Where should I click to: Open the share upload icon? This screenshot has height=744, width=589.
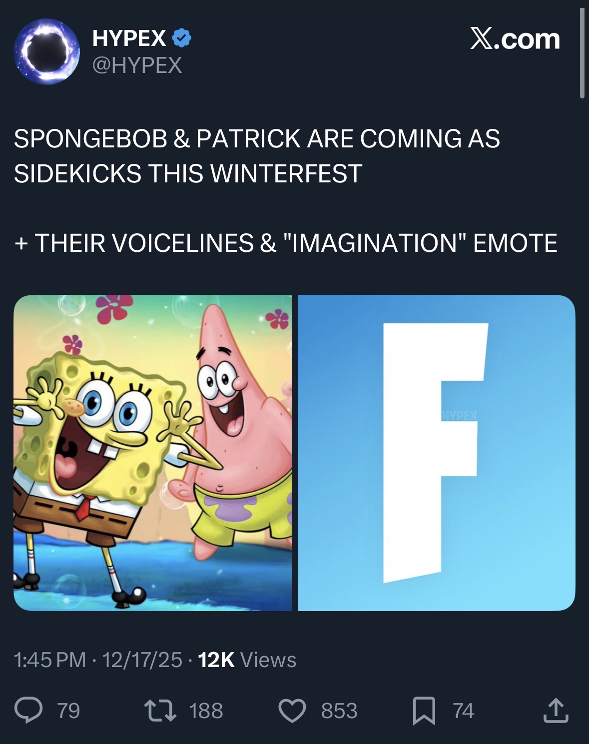point(556,711)
